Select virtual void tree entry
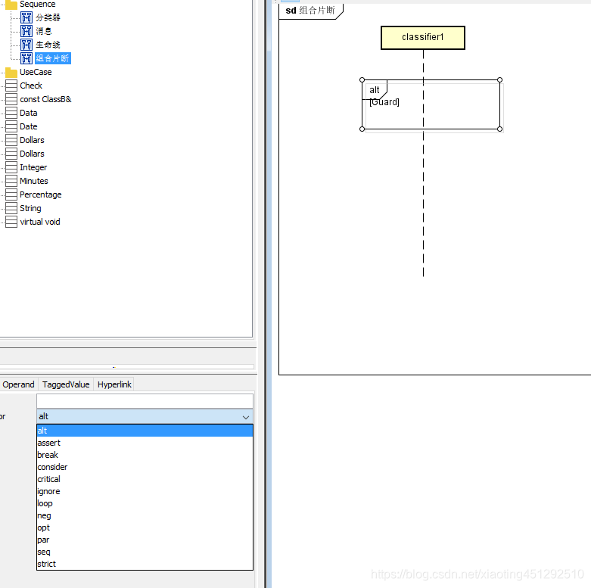Viewport: 591px width, 588px height. point(40,222)
